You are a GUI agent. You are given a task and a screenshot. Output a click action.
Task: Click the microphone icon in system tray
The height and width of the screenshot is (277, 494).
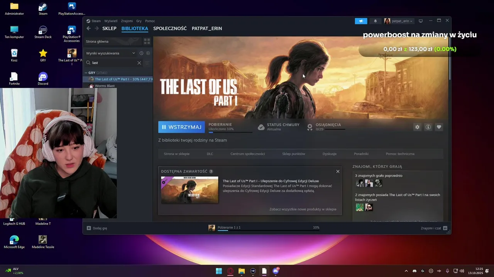click(x=447, y=271)
